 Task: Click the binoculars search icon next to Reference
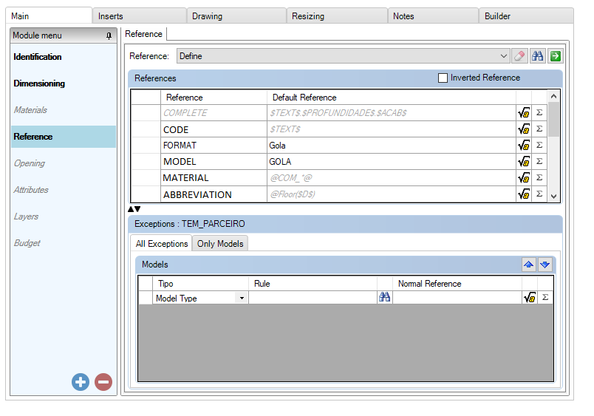(538, 56)
